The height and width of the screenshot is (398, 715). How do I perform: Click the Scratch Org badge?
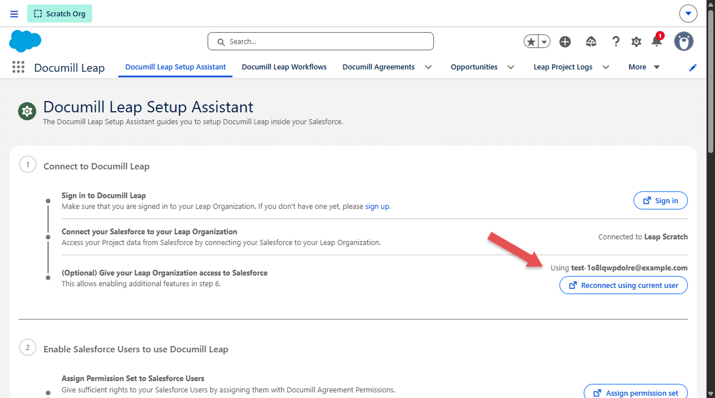tap(59, 14)
